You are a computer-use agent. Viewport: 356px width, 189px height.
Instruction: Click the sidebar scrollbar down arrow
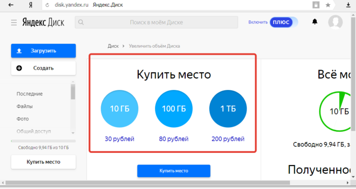[73, 133]
